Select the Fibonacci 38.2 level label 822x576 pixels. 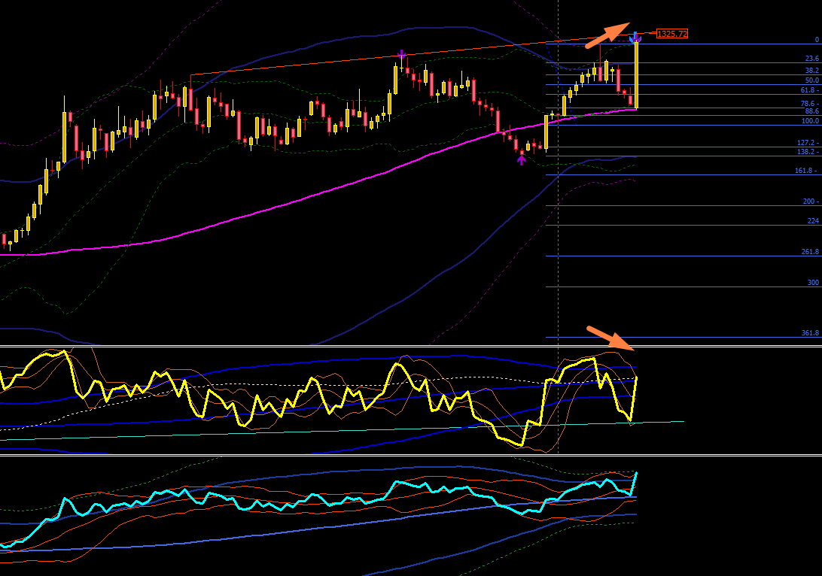point(812,71)
